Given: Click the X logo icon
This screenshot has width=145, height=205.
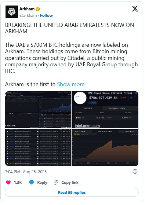Looking at the screenshot, I should tap(135, 9).
